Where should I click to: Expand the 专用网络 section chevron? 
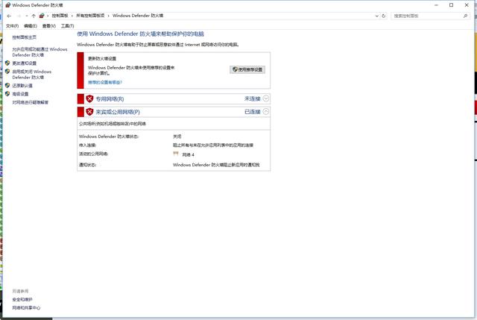tap(266, 98)
